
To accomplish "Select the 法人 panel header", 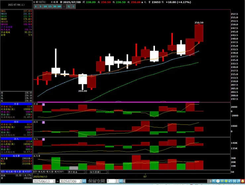I will tap(16, 139).
